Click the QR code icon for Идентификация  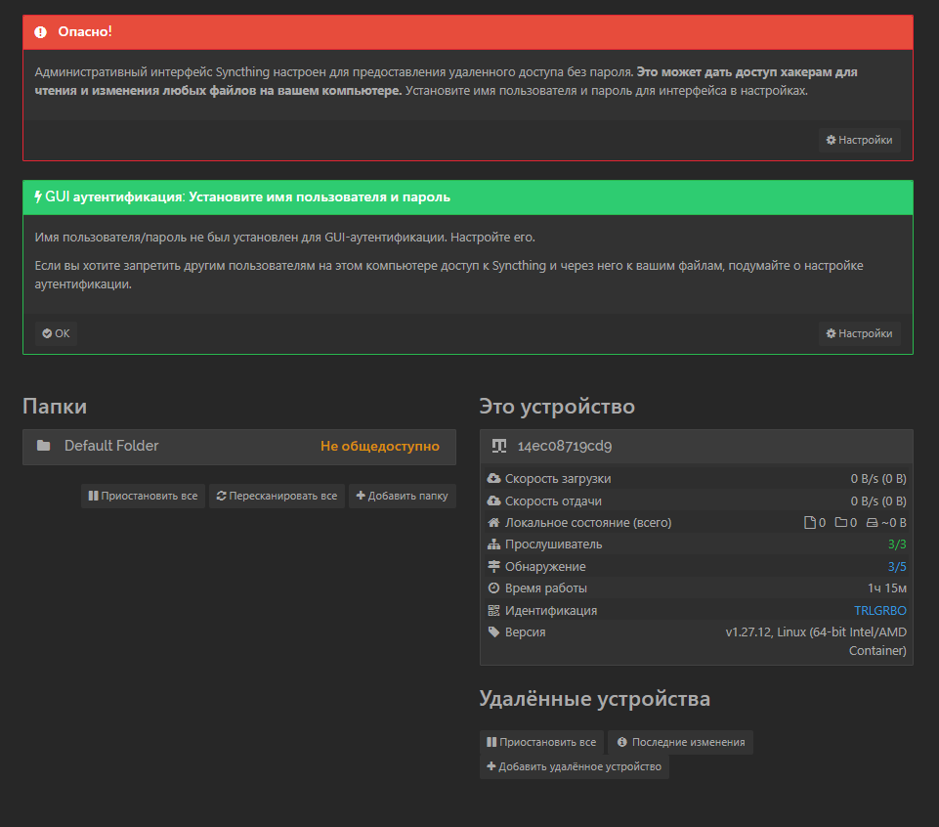493,610
